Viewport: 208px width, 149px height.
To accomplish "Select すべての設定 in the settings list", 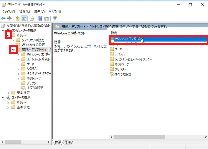I will (123, 74).
